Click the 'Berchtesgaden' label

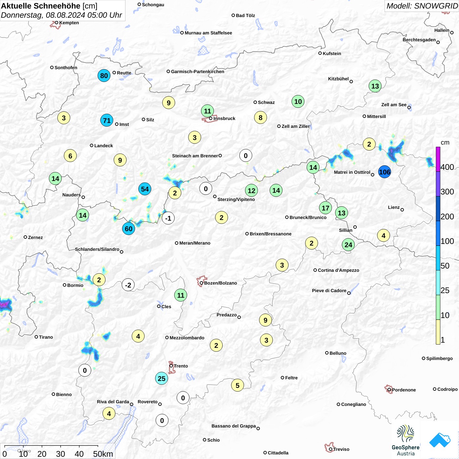[419, 40]
